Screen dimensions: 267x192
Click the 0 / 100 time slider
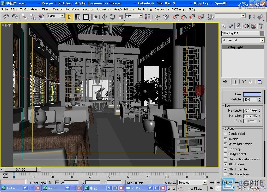point(20,169)
